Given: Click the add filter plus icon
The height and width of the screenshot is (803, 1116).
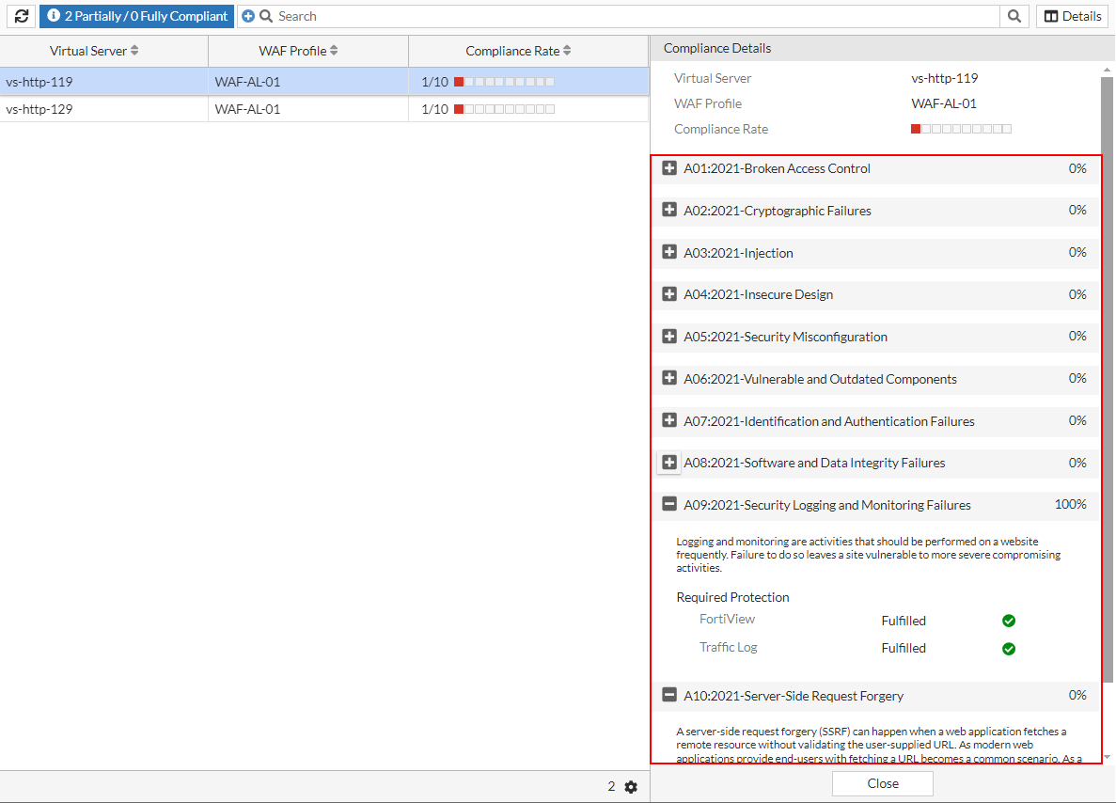Looking at the screenshot, I should tap(247, 16).
